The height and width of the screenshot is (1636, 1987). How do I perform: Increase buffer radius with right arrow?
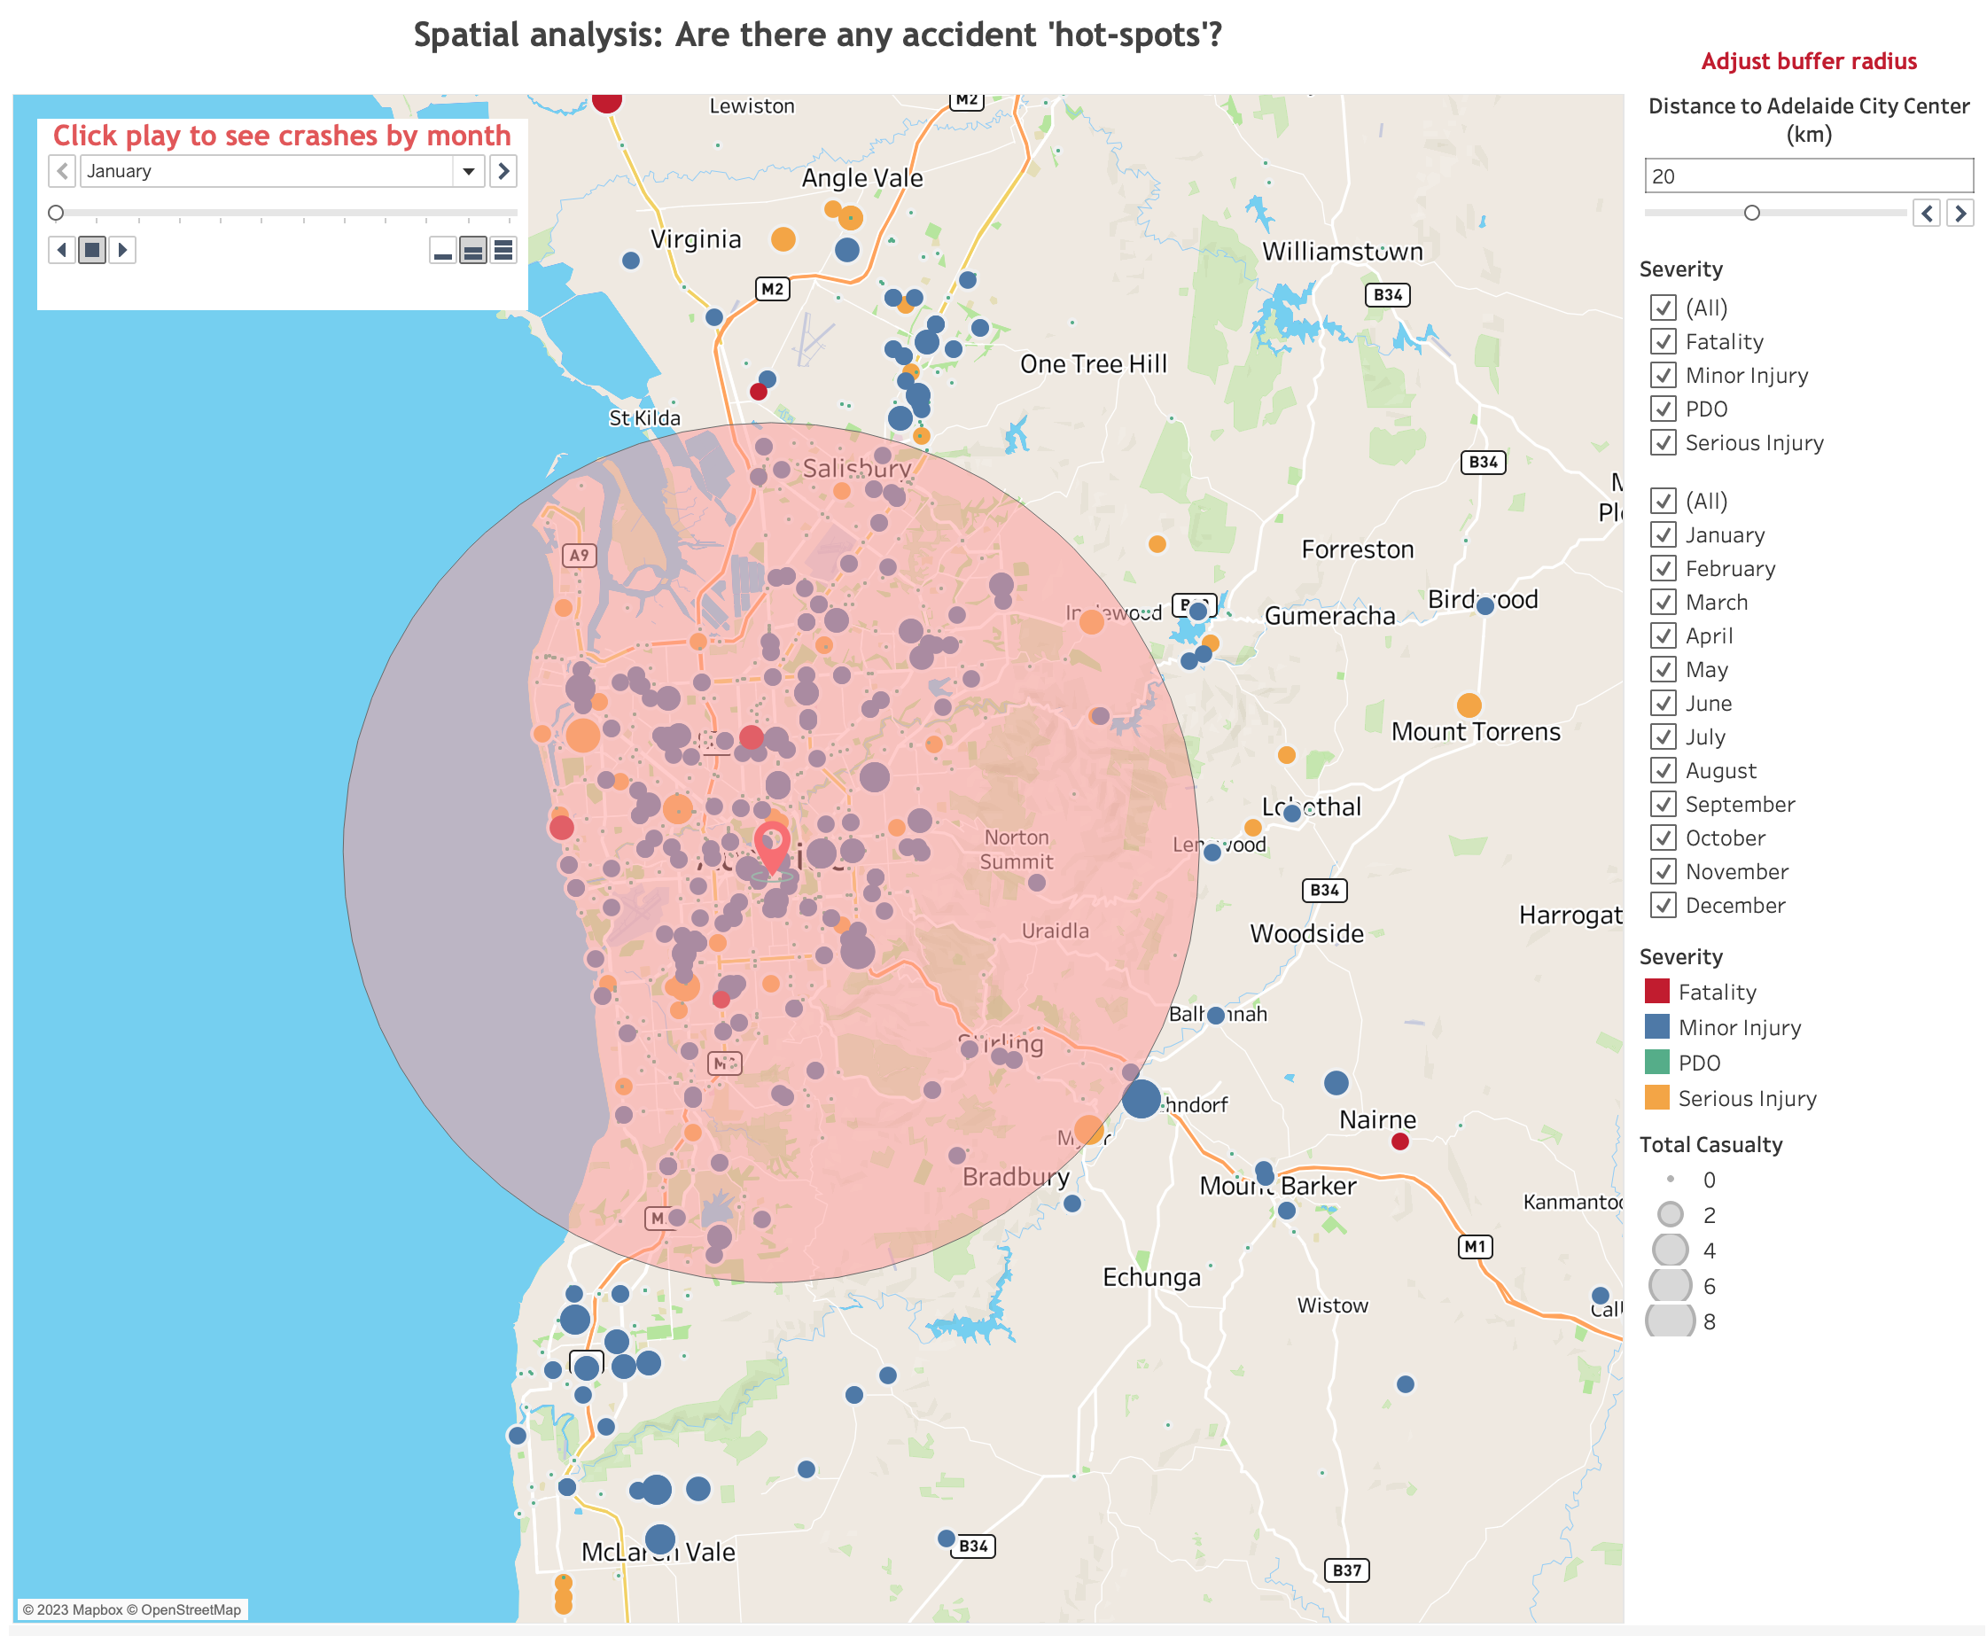point(1960,214)
